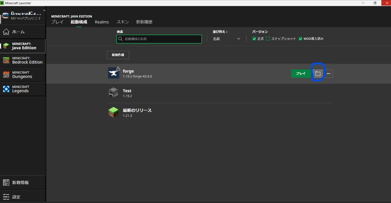This screenshot has width=391, height=203.
Task: Open the forge installation folder icon
Action: point(318,74)
